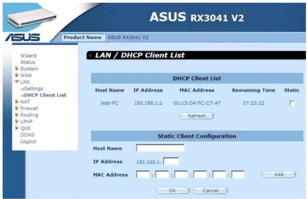This screenshot has width=307, height=199.
Task: Focus the fourth MAC Address field
Action: (200, 174)
